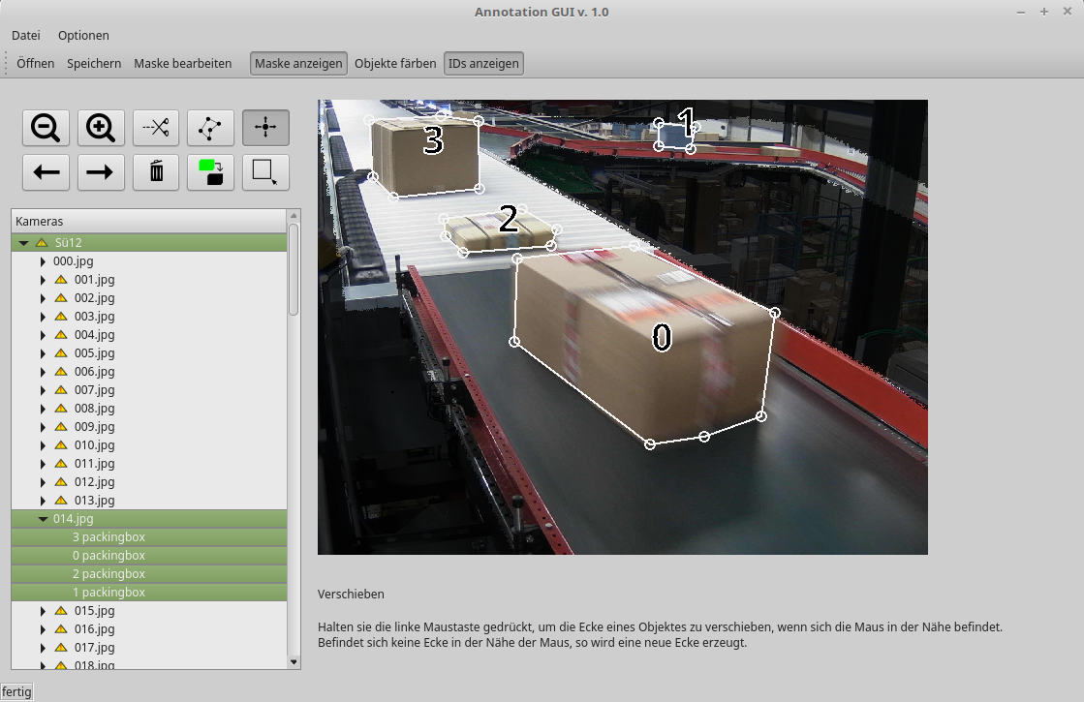1084x702 pixels.
Task: Expand the 005.jpg tree entry
Action: click(x=43, y=353)
